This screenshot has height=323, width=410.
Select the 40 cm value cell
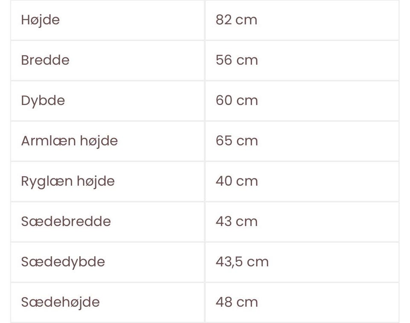click(x=237, y=181)
